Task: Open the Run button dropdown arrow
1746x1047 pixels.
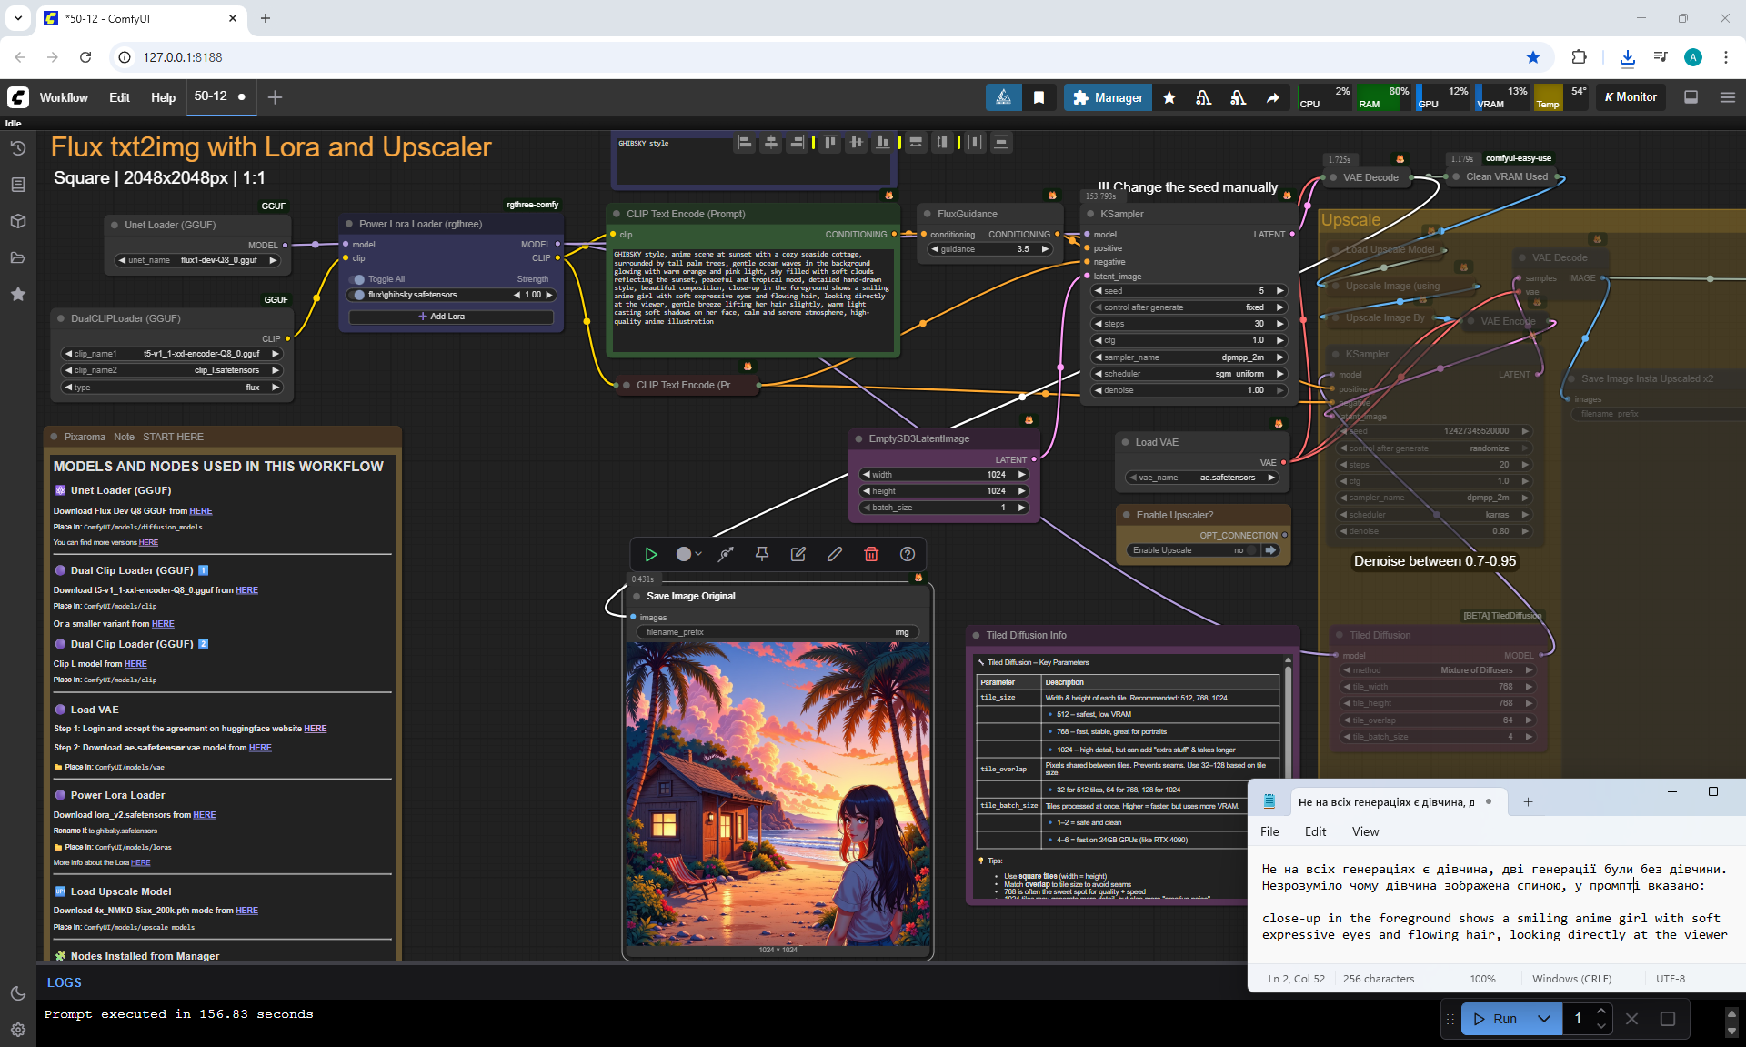Action: pos(1543,1019)
